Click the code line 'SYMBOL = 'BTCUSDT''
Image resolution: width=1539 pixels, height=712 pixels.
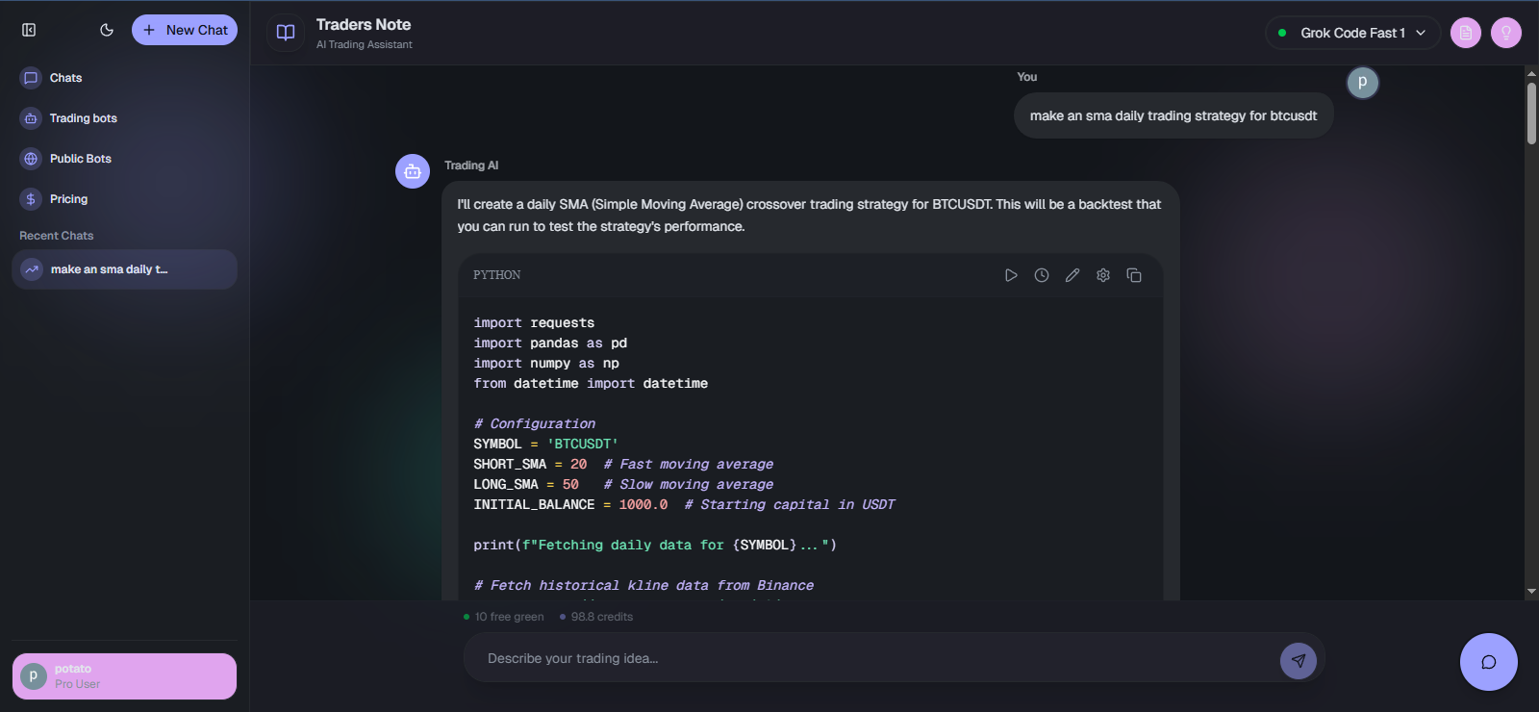545,445
